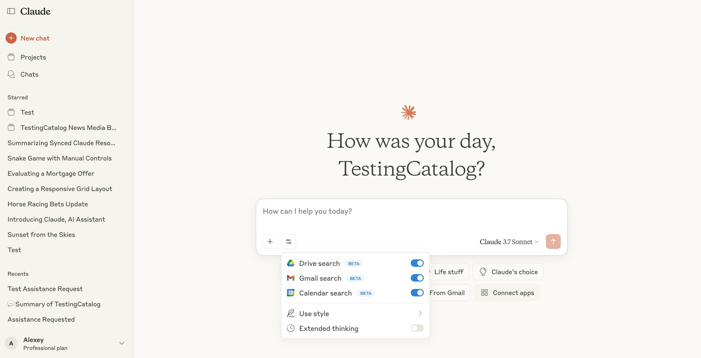Open Chats via the speech bubble icon
The width and height of the screenshot is (701, 358).
(x=11, y=74)
